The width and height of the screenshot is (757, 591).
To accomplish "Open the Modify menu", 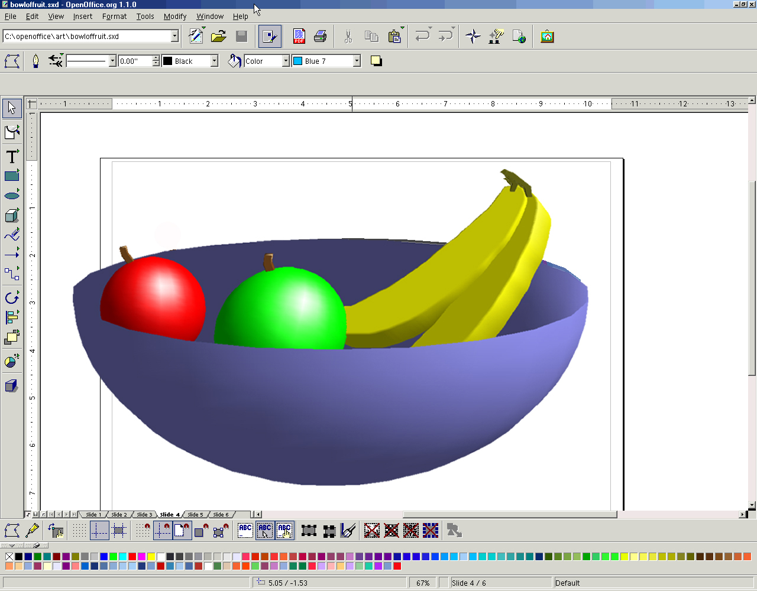I will tap(174, 17).
